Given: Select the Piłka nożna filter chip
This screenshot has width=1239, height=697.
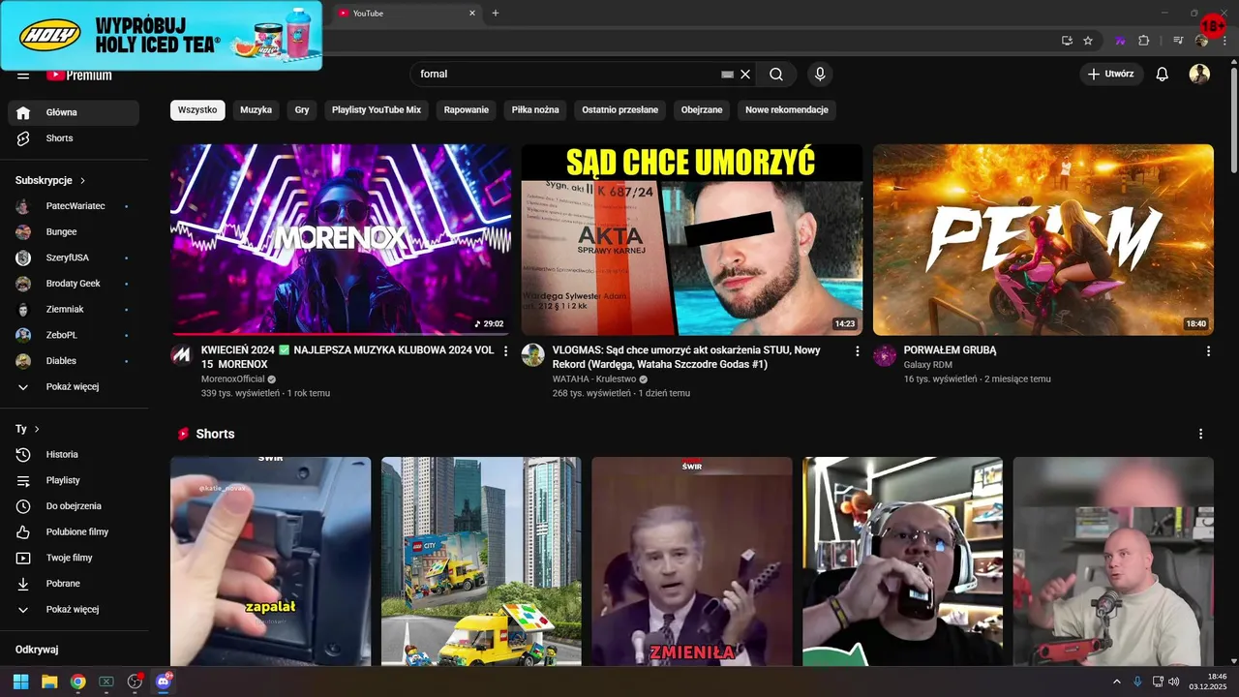Looking at the screenshot, I should (535, 110).
